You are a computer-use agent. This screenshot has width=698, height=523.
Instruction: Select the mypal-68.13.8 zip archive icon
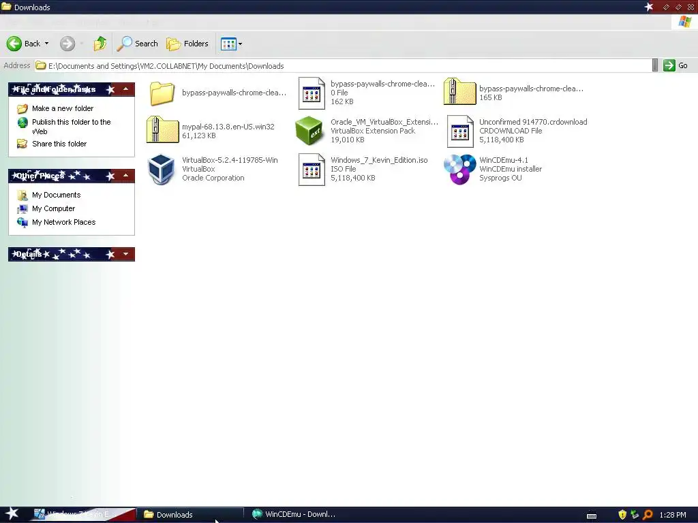point(162,129)
